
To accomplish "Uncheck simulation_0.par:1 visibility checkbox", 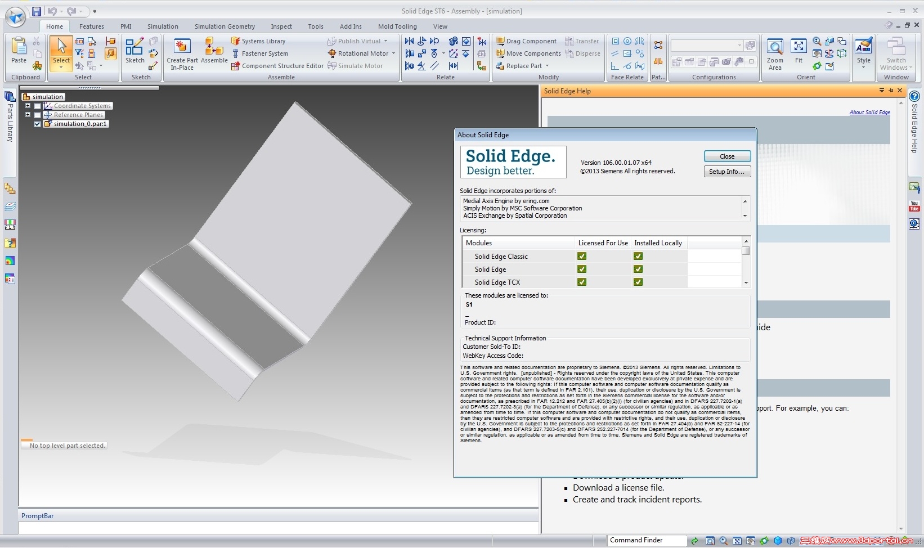I will 38,124.
